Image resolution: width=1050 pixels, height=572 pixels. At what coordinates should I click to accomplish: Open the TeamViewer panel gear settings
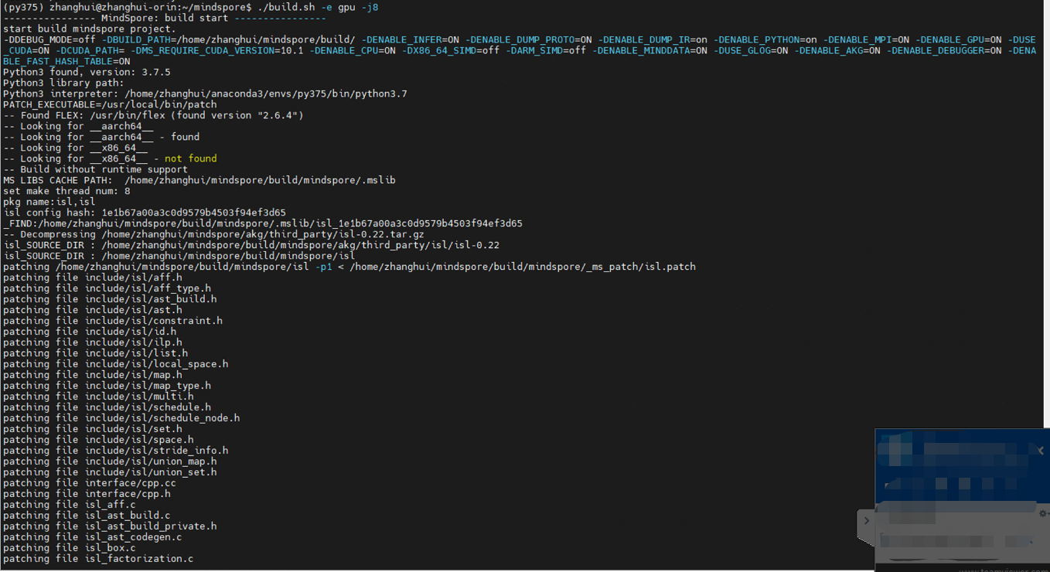(x=1041, y=513)
